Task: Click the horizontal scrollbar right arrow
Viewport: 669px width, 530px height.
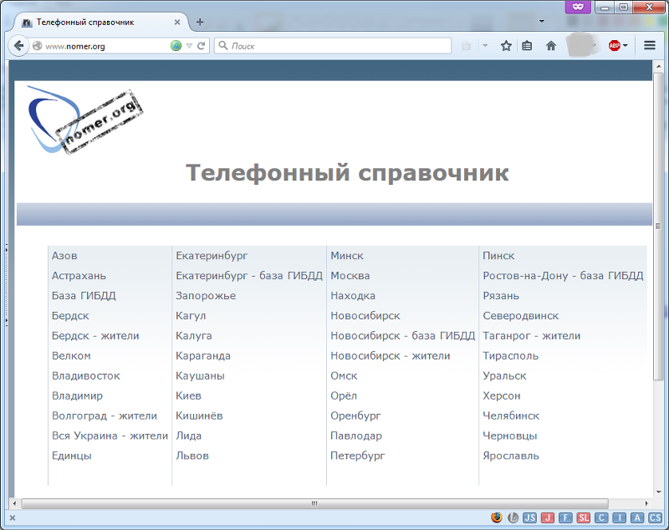Action: [646, 503]
